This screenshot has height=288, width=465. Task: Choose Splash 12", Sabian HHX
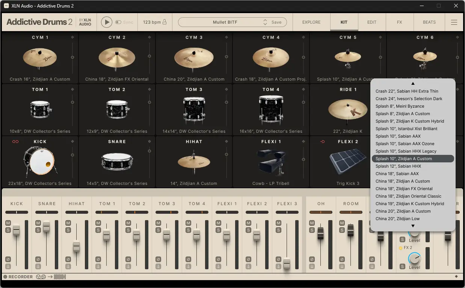coord(413,166)
